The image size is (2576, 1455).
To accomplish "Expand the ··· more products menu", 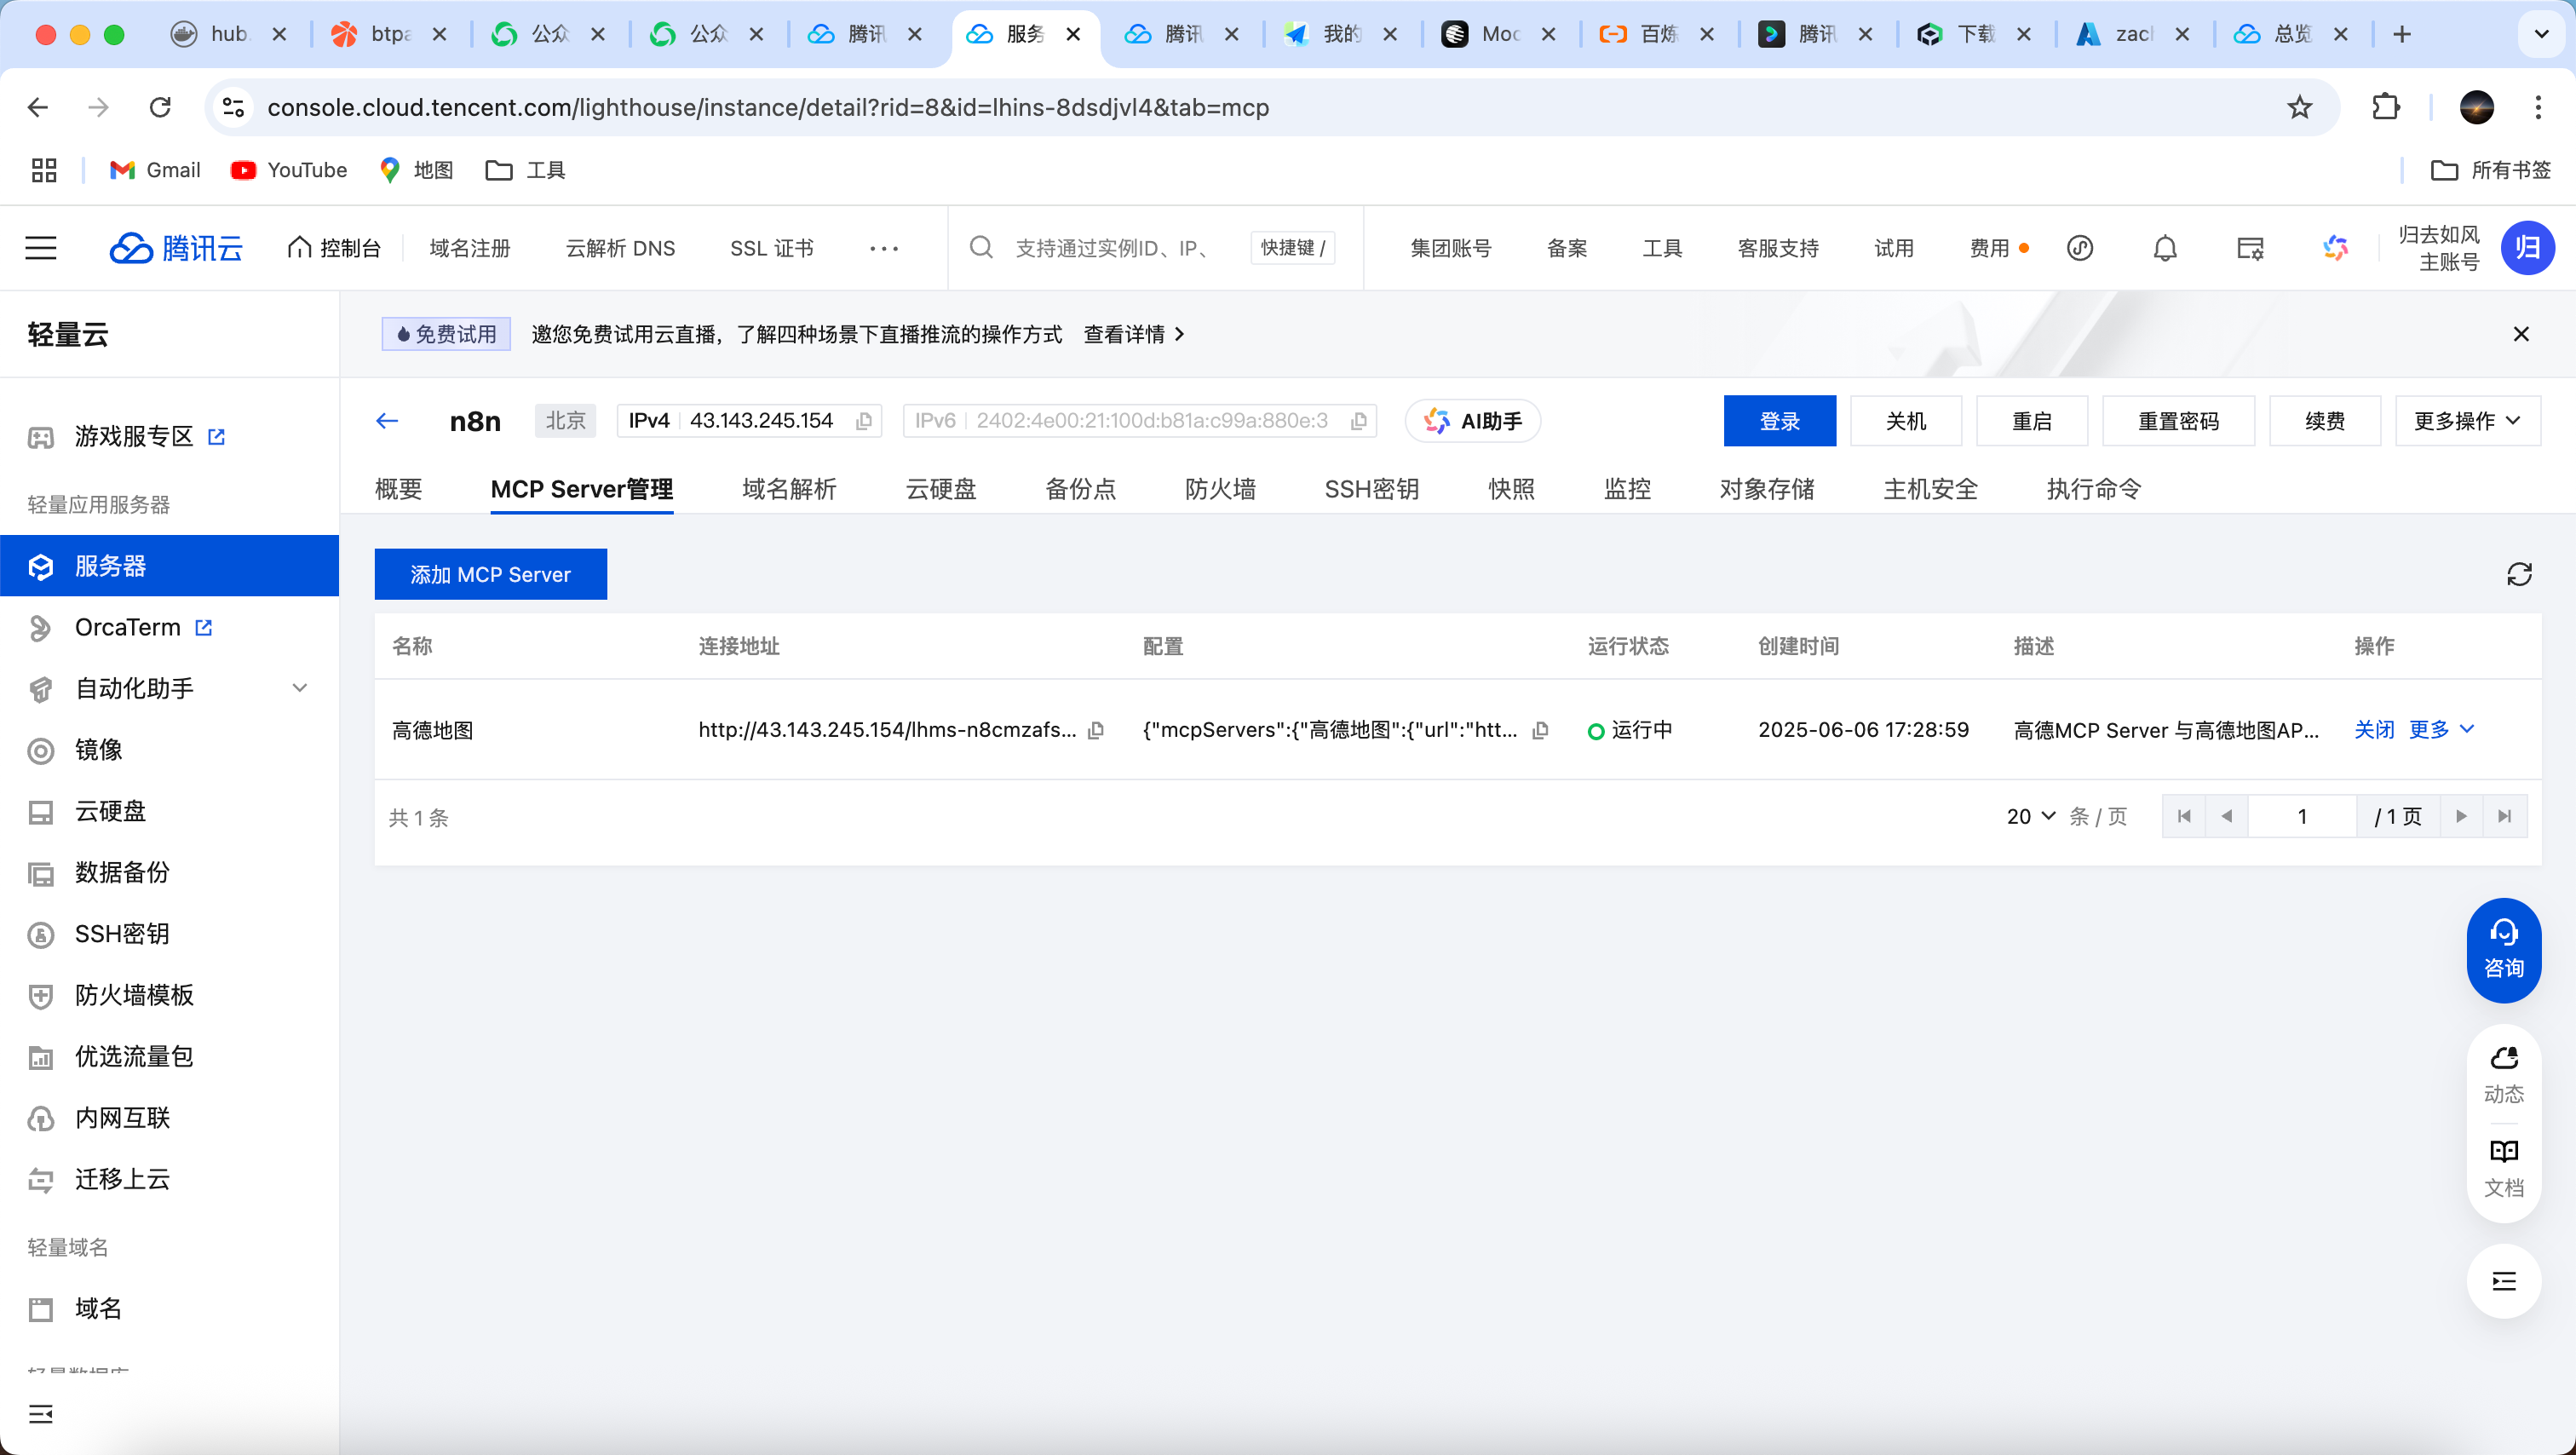I will 884,248.
